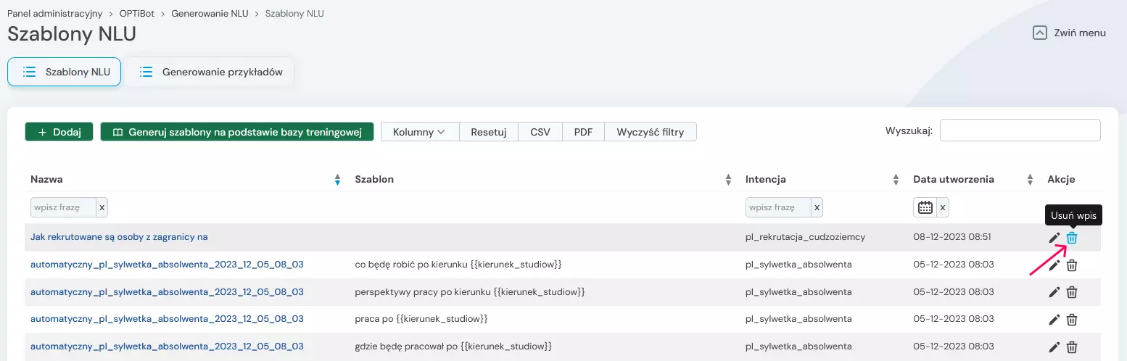
Task: Export the table as PDF
Action: [584, 132]
